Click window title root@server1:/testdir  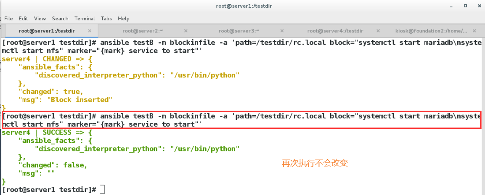pos(244,6)
